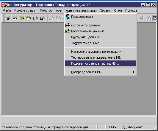Click the Пользователи person icon in menu
The width and height of the screenshot is (158, 131).
68,17
